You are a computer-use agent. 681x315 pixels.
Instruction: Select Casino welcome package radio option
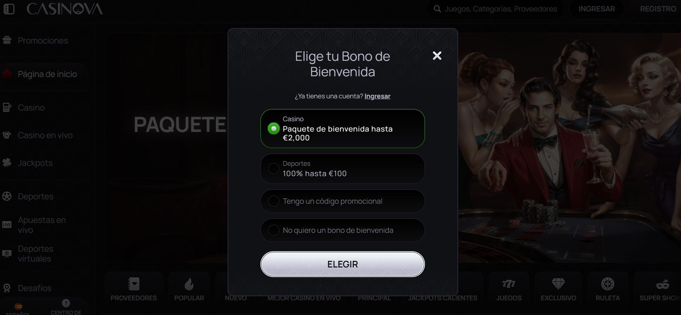coord(343,129)
